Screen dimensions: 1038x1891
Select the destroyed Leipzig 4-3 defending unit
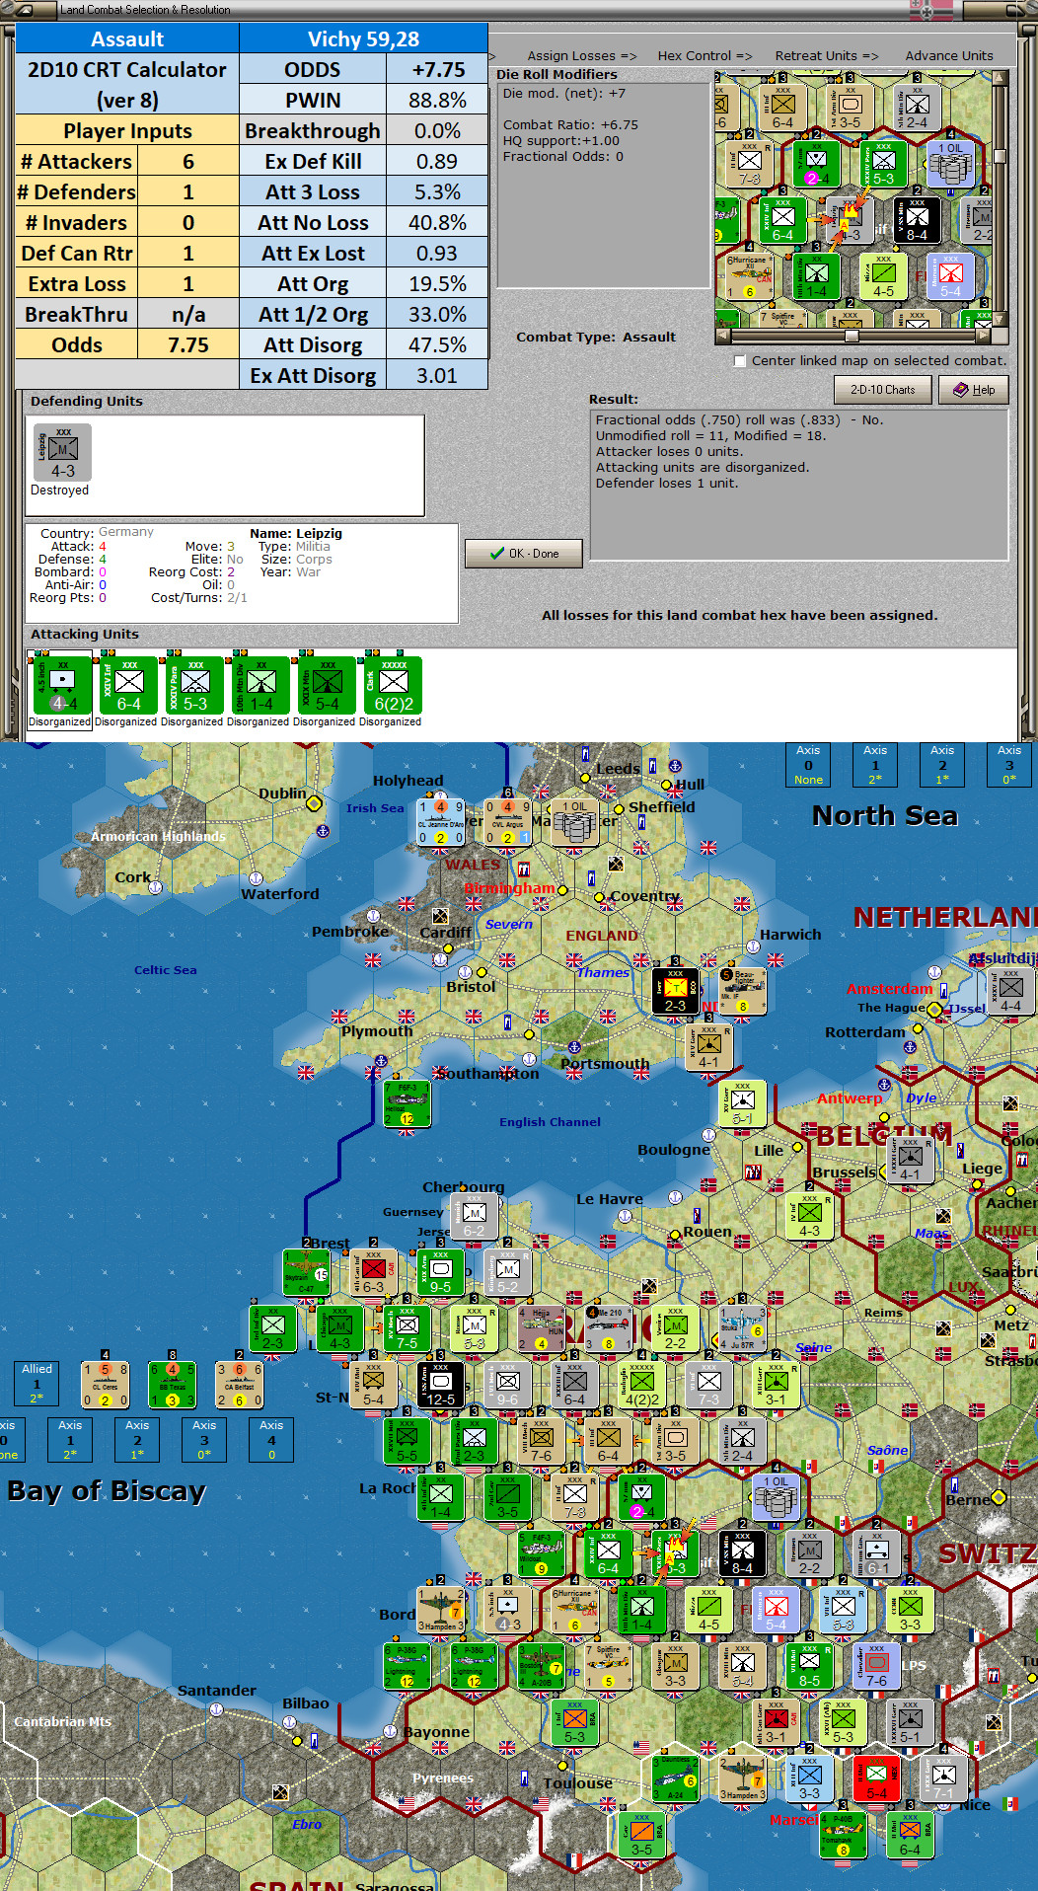click(x=62, y=453)
